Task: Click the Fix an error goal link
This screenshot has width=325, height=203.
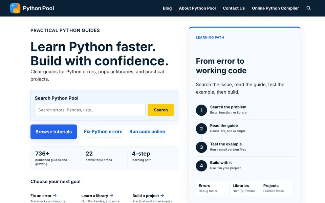Action: coord(44,196)
